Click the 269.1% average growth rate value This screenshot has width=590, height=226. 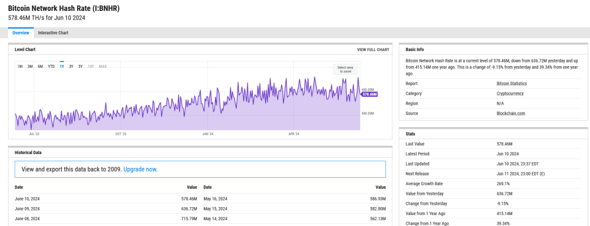503,183
